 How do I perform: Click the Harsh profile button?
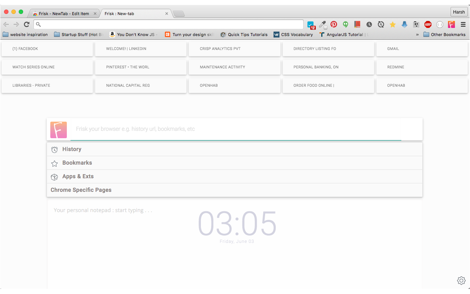coord(459,12)
